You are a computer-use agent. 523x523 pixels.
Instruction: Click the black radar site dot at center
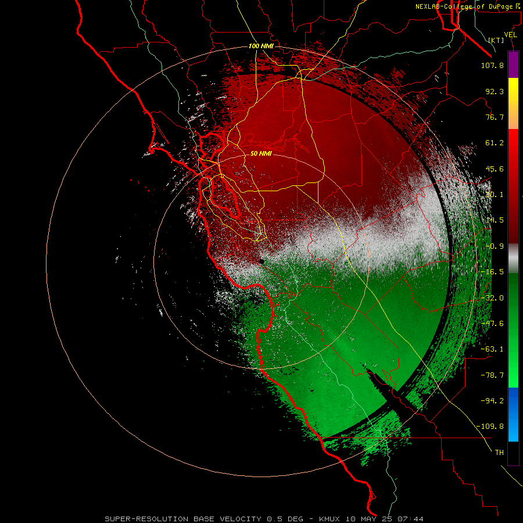pyautogui.click(x=261, y=261)
